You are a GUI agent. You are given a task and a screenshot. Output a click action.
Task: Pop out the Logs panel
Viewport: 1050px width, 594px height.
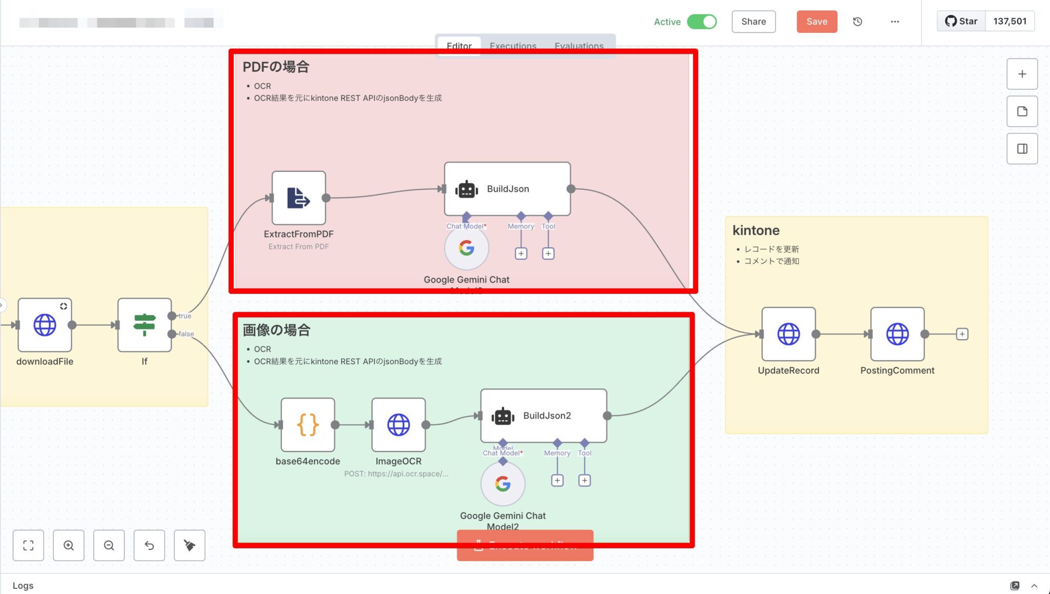click(x=1015, y=585)
